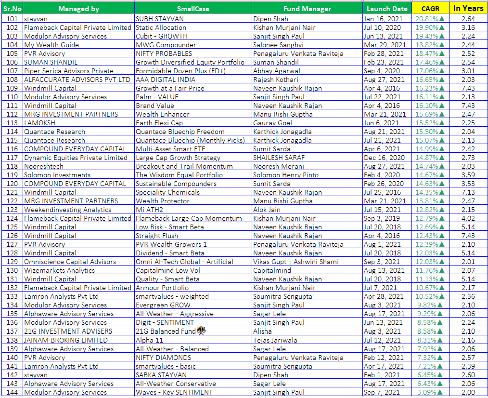Viewport: 488px width, 398px height.
Task: Select the 'Sep 4, 2020' launch date cell
Action: (x=387, y=71)
